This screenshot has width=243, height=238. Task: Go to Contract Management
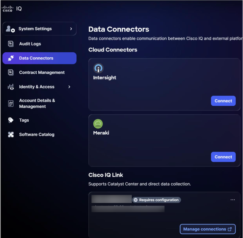pos(39,72)
